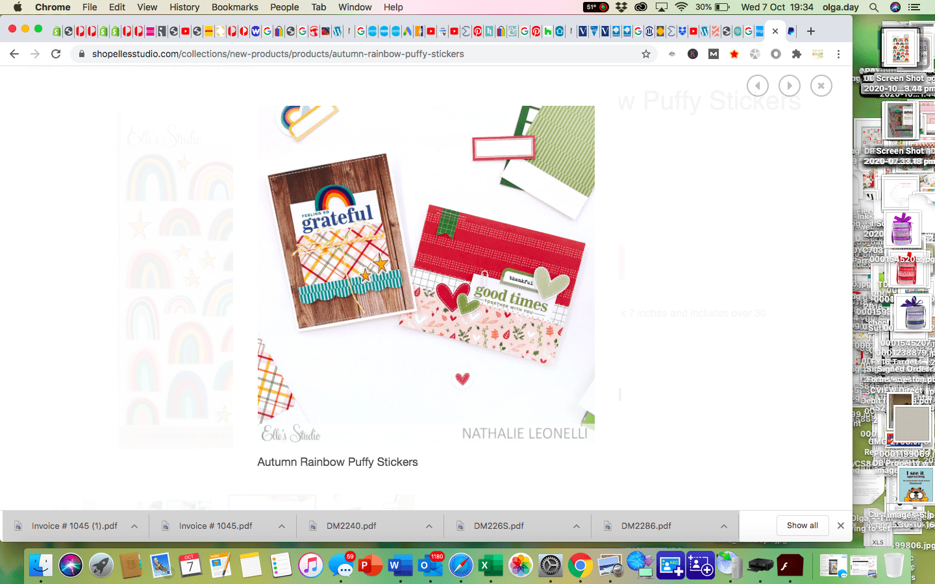Screen dimensions: 935x584
Task: Open the People menu
Action: click(x=284, y=7)
